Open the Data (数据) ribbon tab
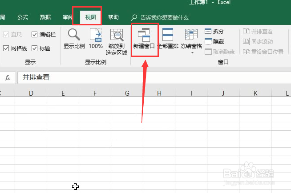Image resolution: width=291 pixels, height=193 pixels. (x=45, y=17)
